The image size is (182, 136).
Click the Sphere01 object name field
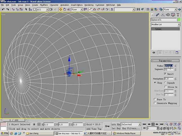pos(164,20)
